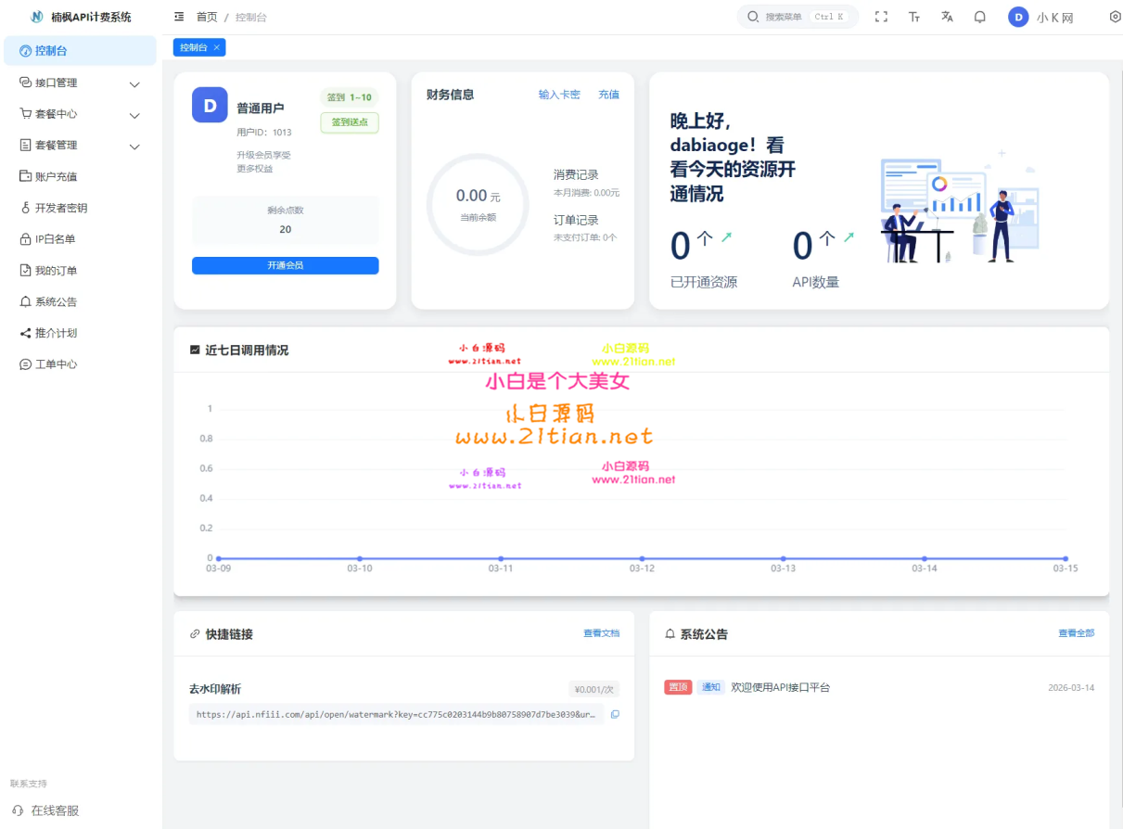The width and height of the screenshot is (1123, 829).
Task: Open the 充值 recharge link
Action: [608, 95]
